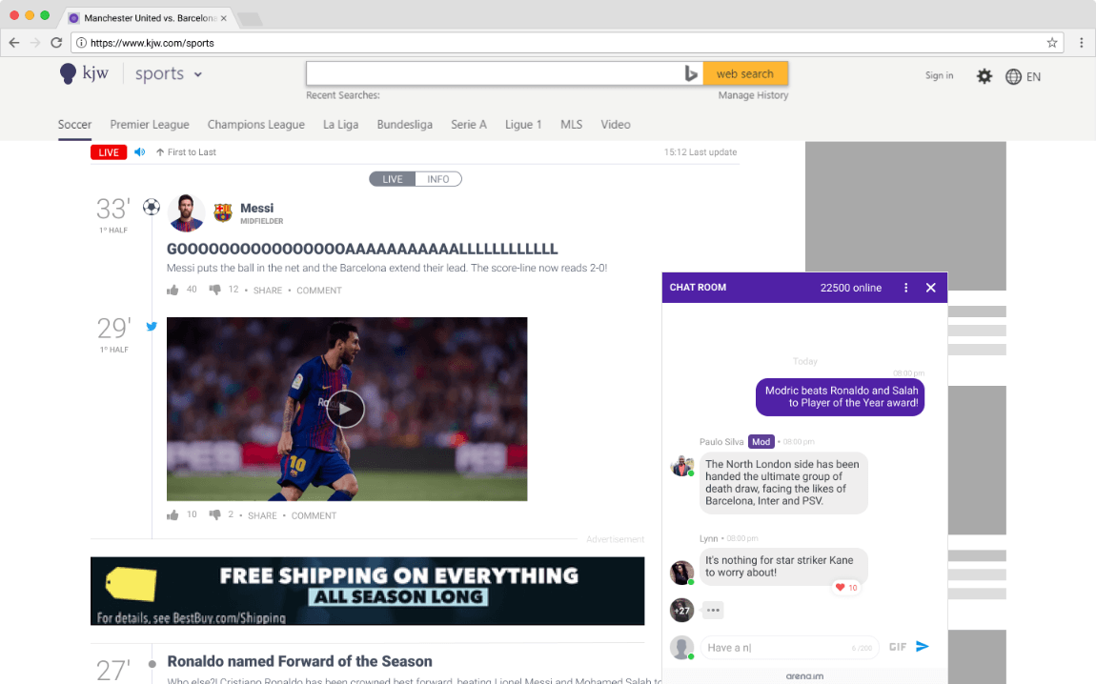Play the Messi video
The image size is (1096, 684).
click(345, 410)
